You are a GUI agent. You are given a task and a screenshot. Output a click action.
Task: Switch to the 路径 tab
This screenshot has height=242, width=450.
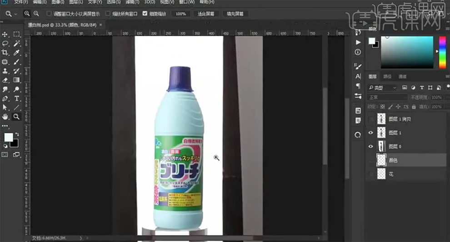tap(387, 76)
